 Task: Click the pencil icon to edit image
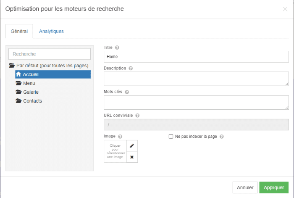(x=132, y=146)
